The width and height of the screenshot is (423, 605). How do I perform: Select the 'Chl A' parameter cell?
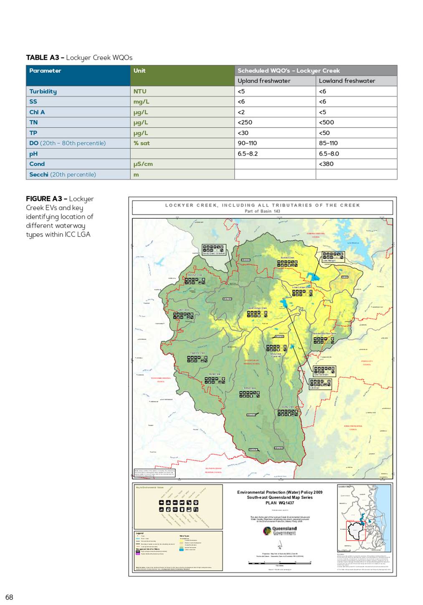(78, 112)
